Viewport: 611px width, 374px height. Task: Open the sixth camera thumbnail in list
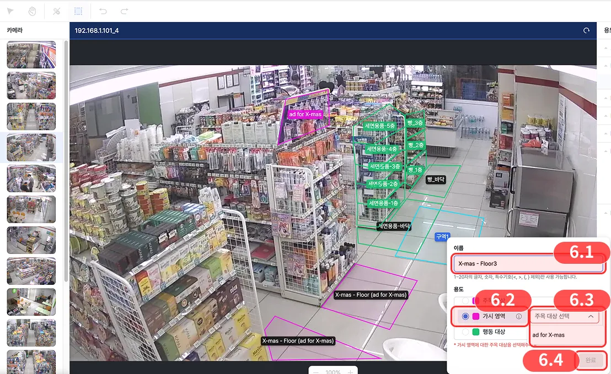31,209
